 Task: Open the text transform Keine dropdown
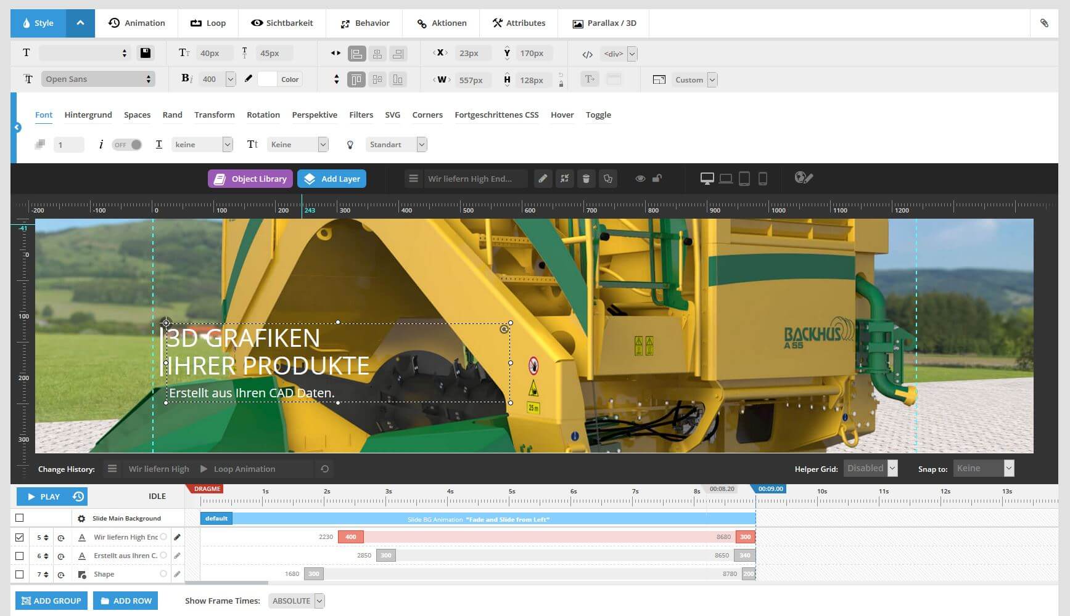click(x=298, y=144)
